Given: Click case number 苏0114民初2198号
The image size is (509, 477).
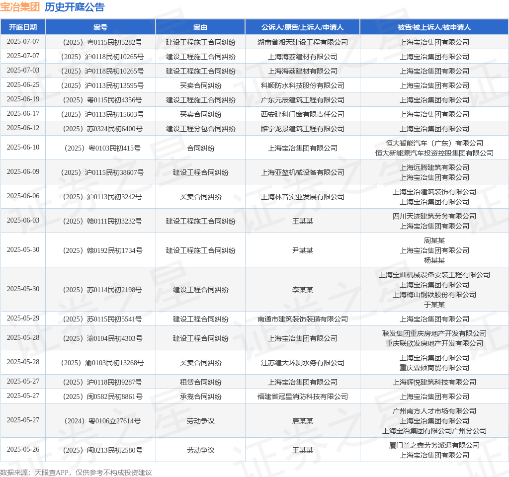Looking at the screenshot, I should pos(102,290).
